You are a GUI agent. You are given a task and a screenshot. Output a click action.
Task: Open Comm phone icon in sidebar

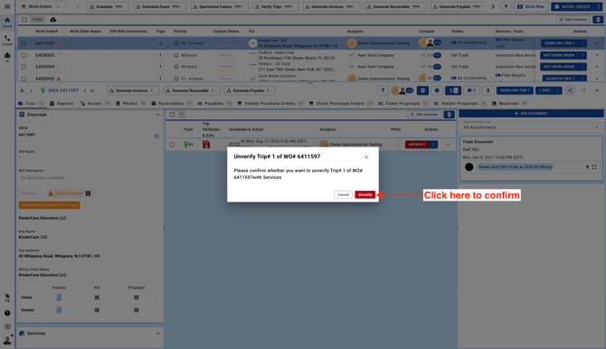click(7, 40)
